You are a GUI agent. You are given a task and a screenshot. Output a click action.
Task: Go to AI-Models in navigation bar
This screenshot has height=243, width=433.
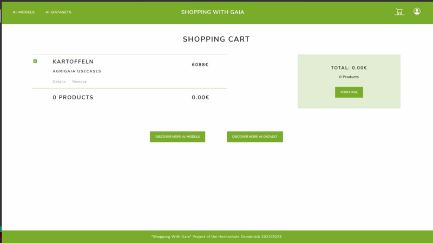click(x=23, y=12)
